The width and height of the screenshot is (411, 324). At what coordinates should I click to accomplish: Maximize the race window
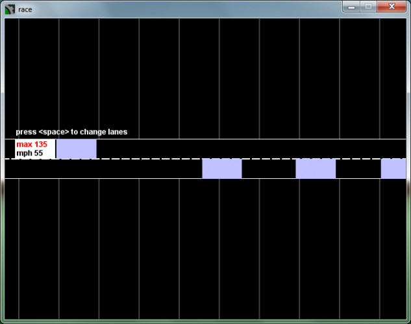click(x=369, y=6)
